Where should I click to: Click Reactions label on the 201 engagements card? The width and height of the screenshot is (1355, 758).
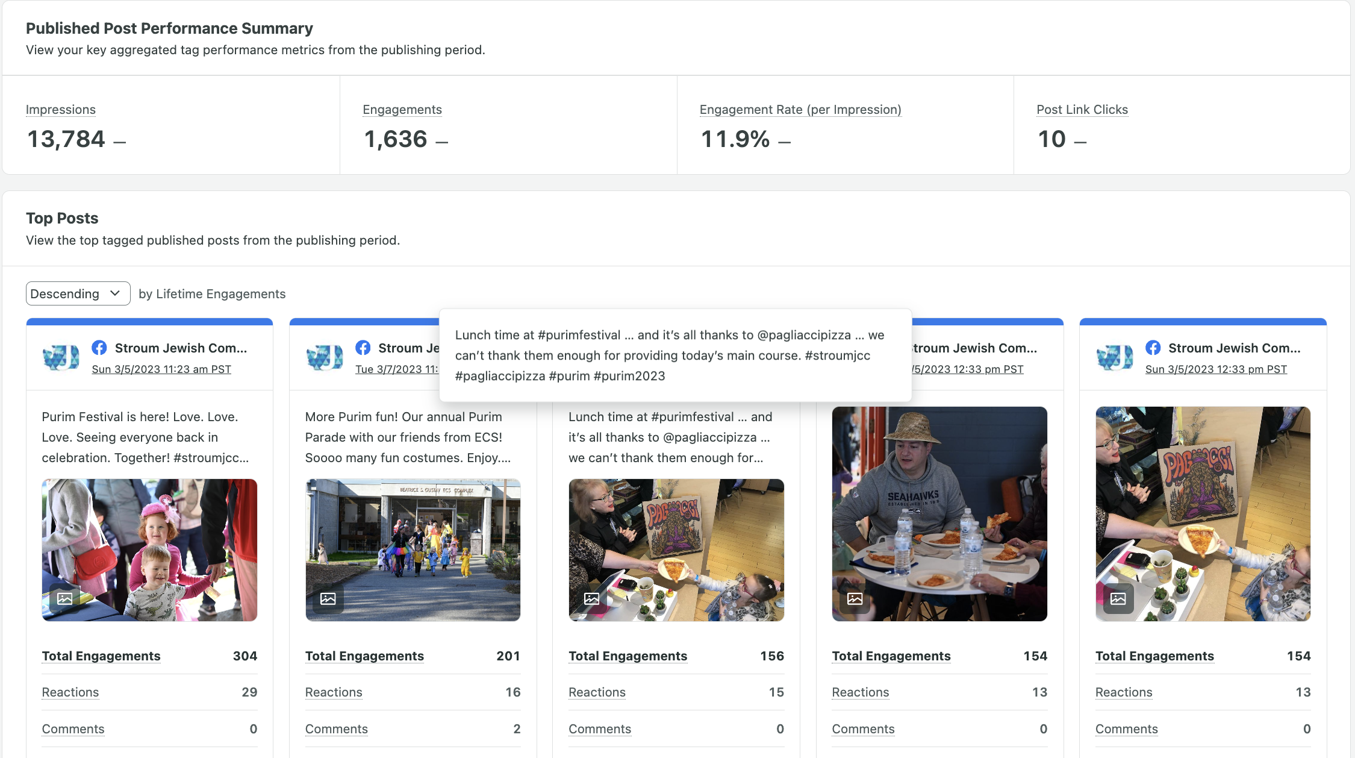click(x=333, y=692)
